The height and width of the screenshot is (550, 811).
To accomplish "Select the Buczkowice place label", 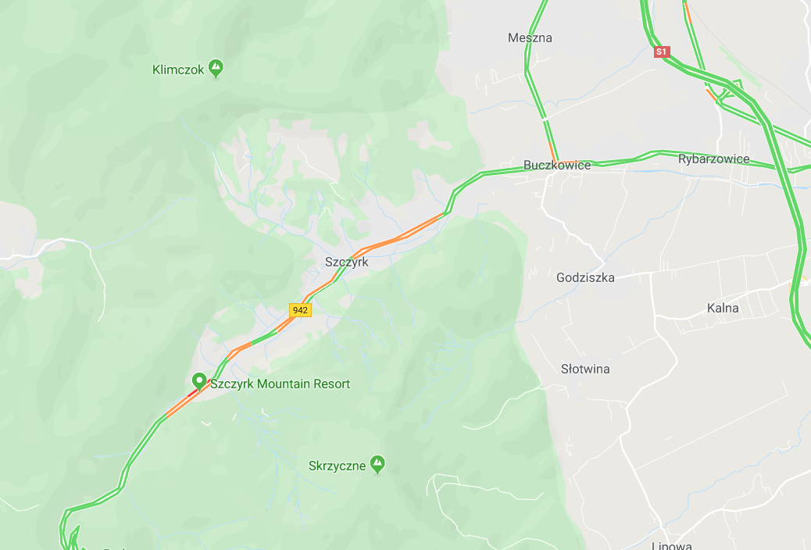I will pyautogui.click(x=557, y=165).
